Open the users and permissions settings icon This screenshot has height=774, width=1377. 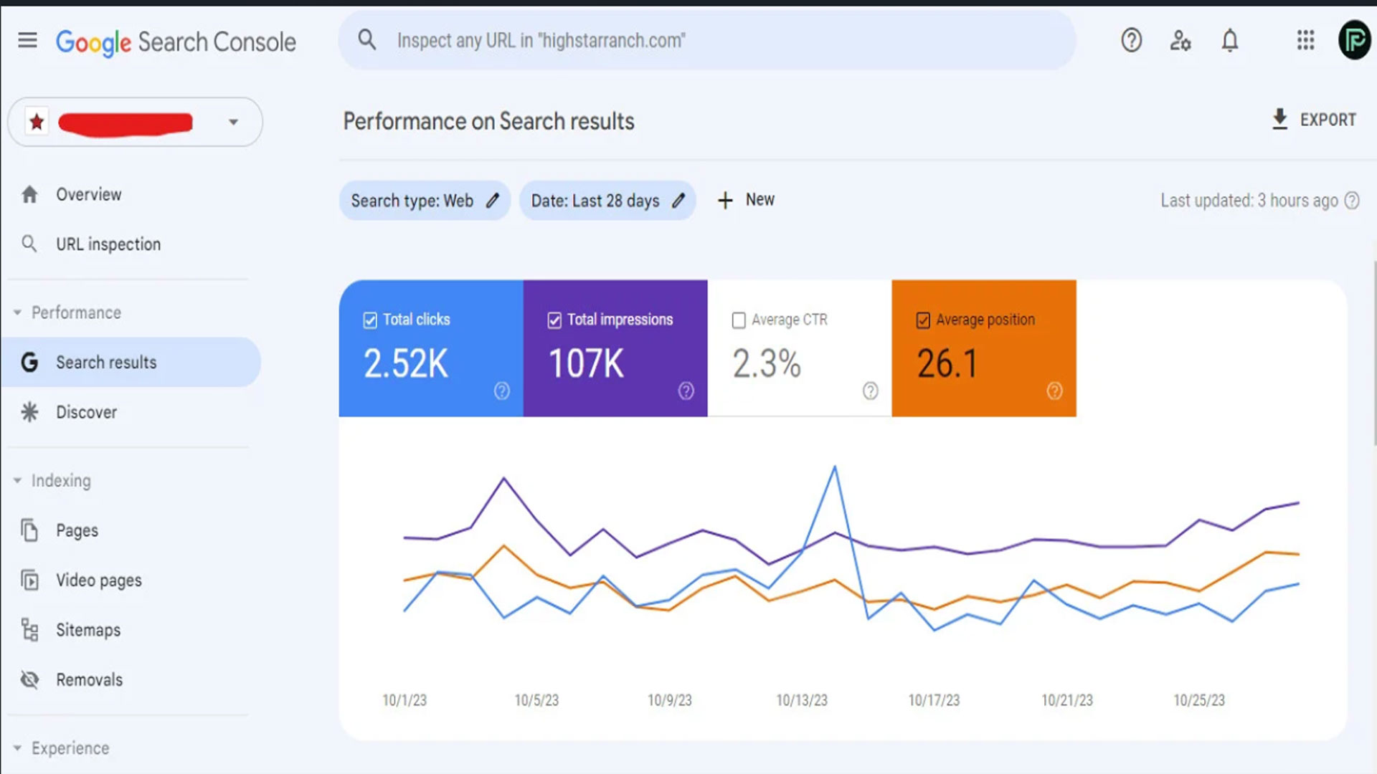point(1180,40)
